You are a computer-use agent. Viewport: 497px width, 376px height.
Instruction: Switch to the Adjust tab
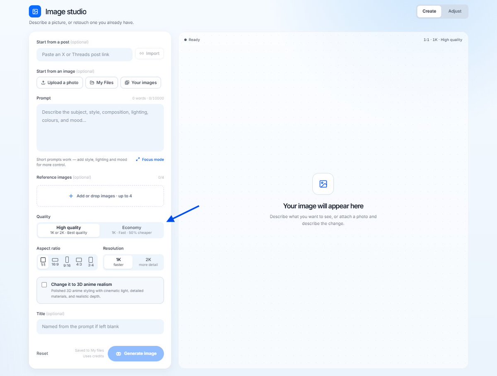455,11
